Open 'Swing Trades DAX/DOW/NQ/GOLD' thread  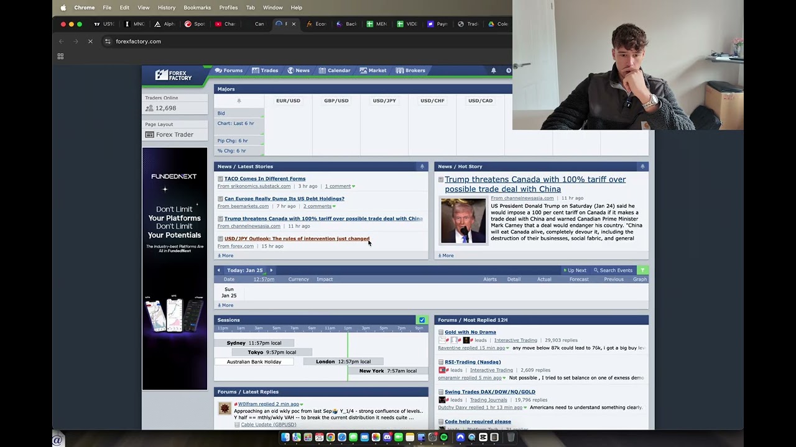(490, 392)
